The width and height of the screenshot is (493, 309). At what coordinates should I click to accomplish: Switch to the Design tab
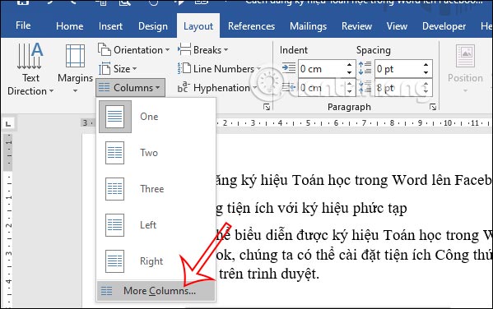click(153, 26)
